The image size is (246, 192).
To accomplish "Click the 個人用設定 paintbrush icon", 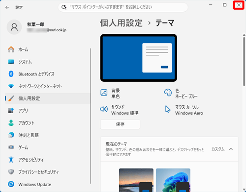I will [11, 98].
